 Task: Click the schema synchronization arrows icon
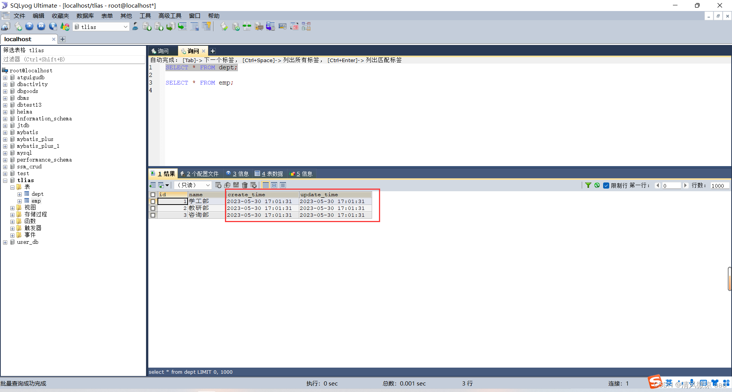[247, 27]
